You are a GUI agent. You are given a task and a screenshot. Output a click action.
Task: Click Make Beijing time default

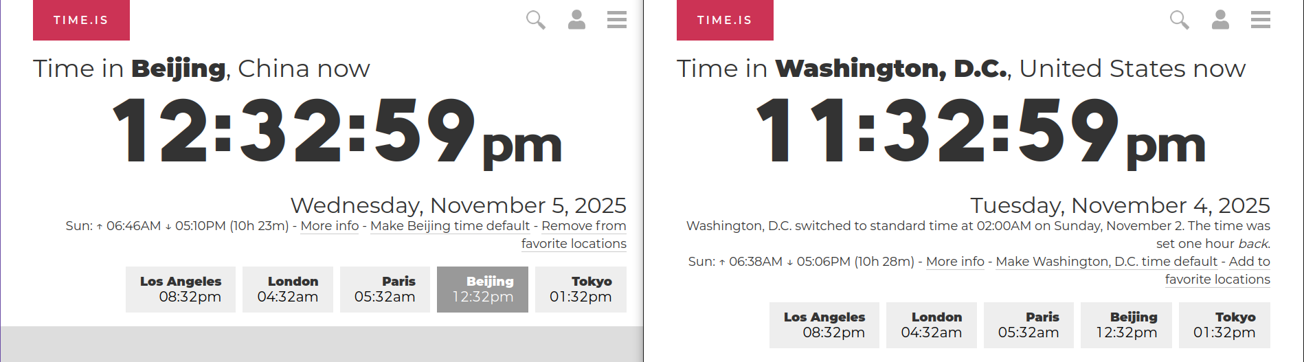(450, 226)
